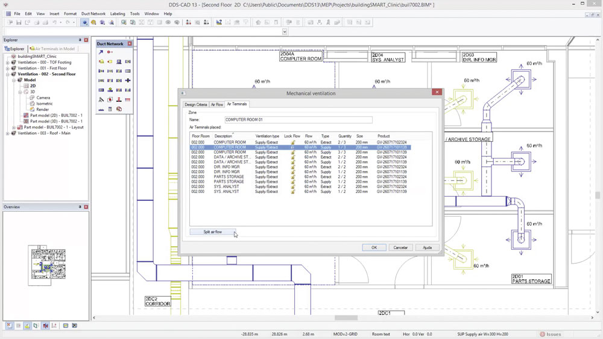Choose the black cross junction tool in Duct Network
Image resolution: width=603 pixels, height=339 pixels.
(x=128, y=80)
